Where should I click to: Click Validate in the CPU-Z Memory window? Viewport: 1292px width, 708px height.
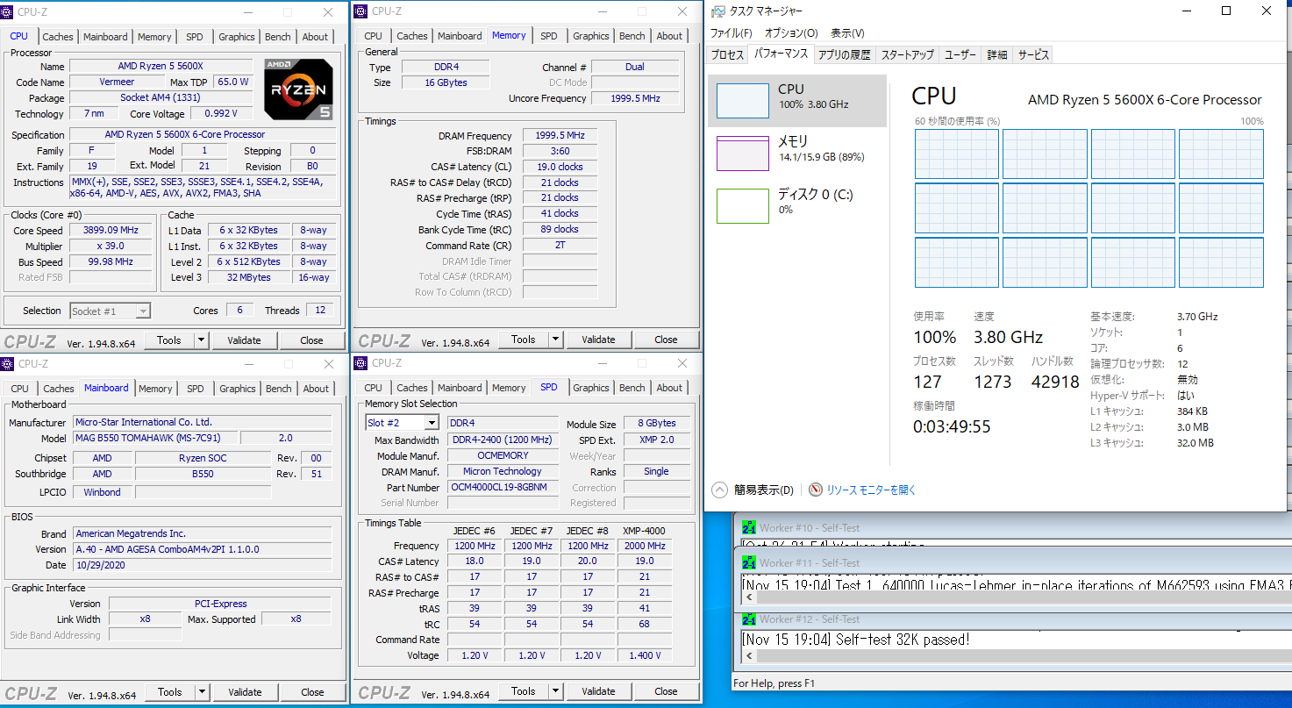[x=598, y=340]
